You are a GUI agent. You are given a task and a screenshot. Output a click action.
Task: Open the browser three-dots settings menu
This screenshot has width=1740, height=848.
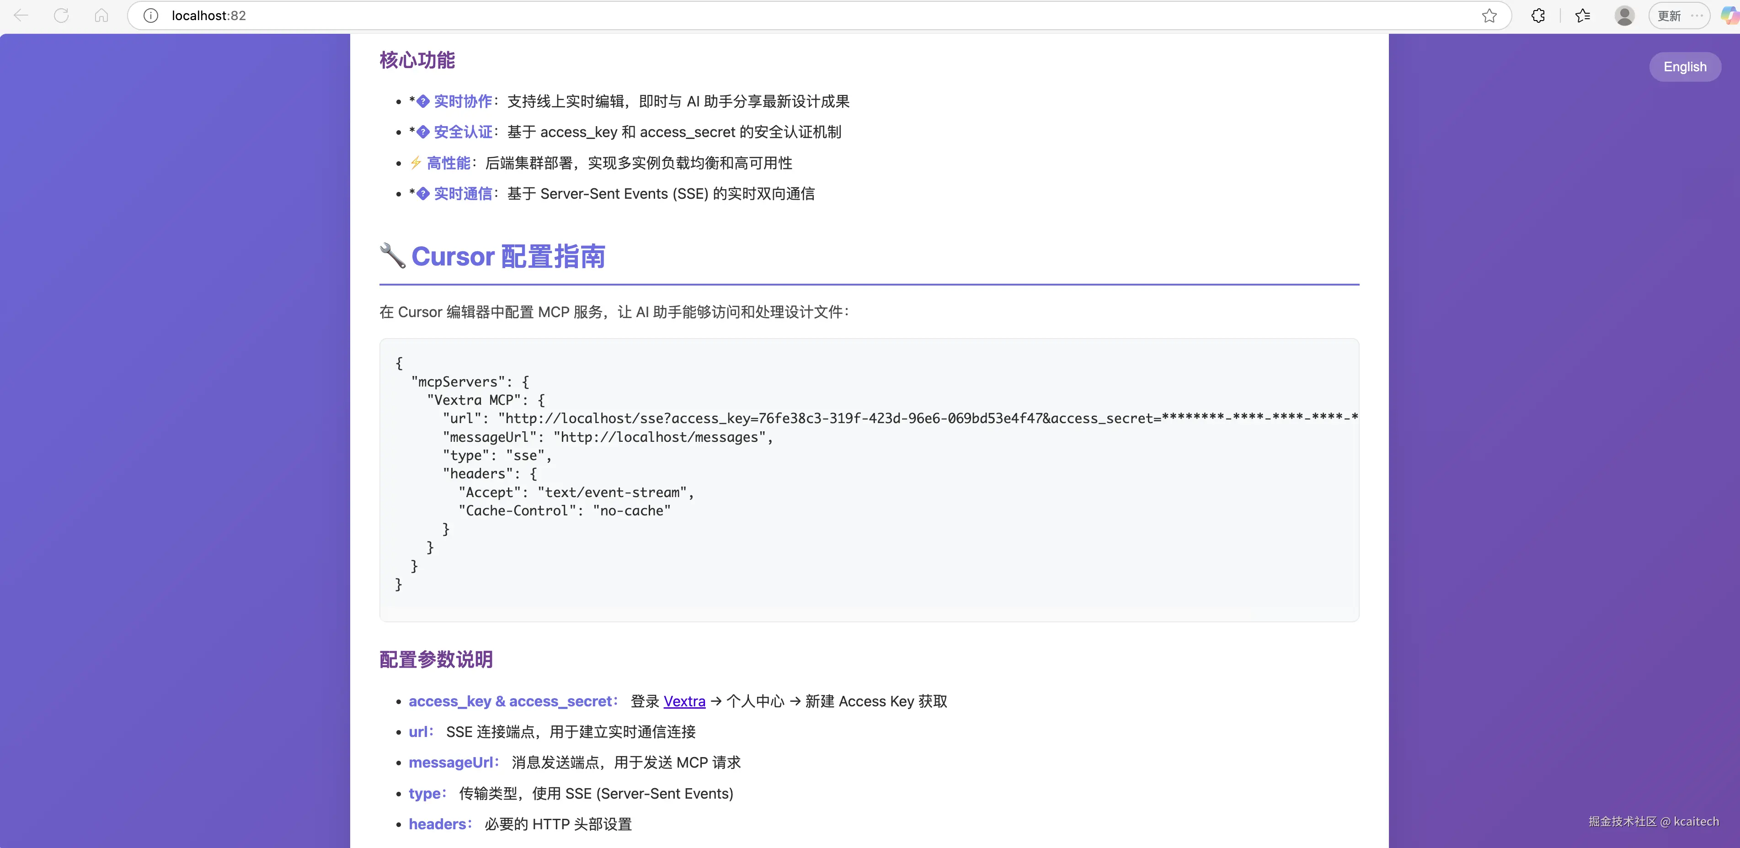pyautogui.click(x=1697, y=16)
